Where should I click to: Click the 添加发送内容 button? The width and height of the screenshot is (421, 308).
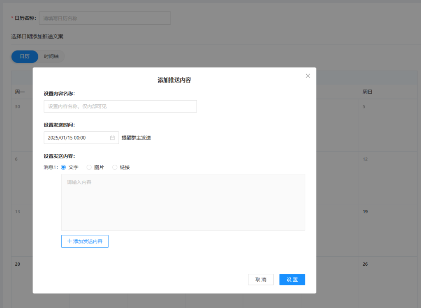(85, 241)
